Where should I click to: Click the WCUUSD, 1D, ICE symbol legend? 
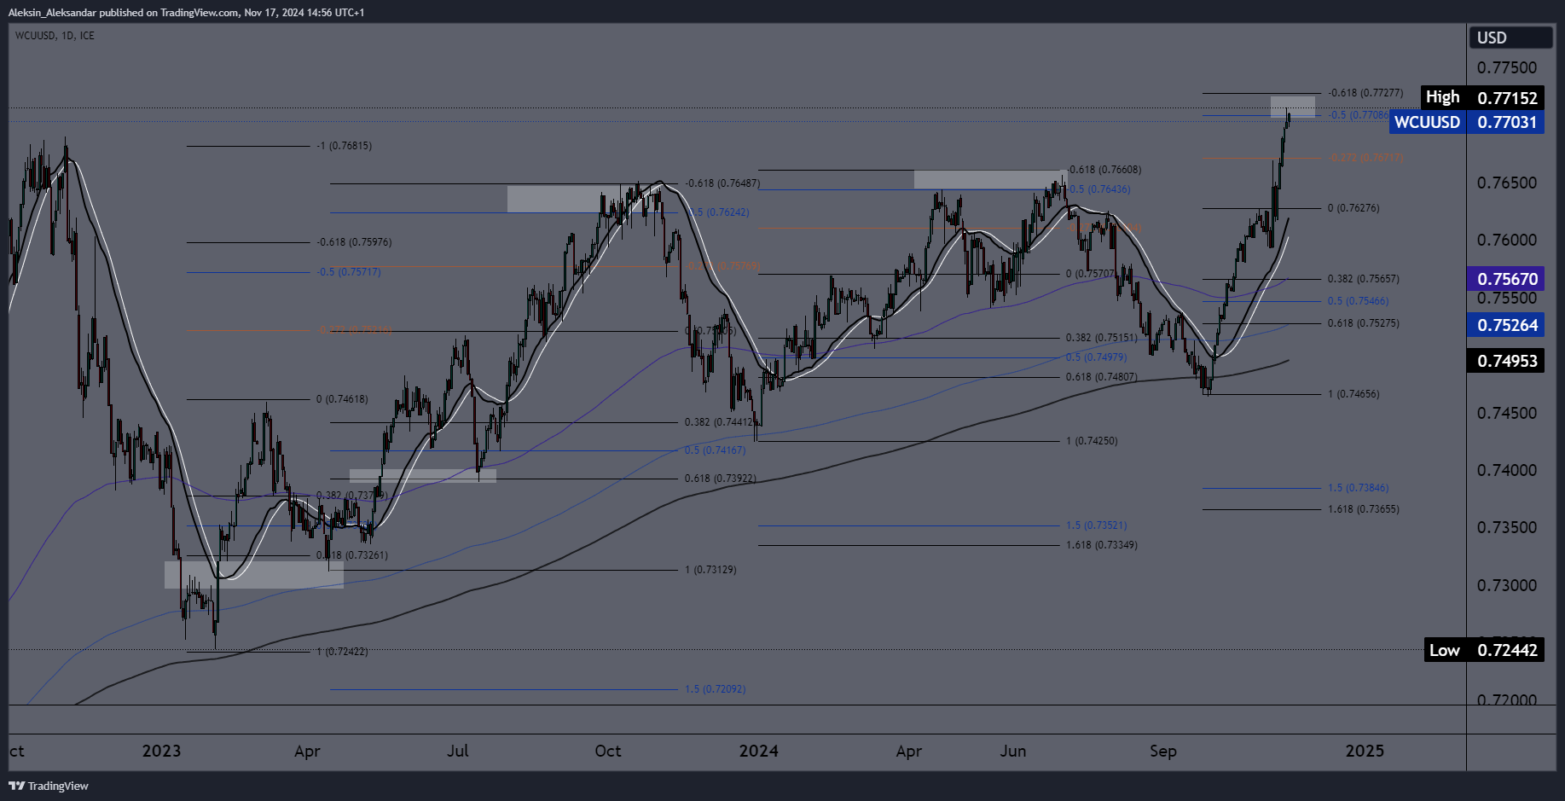click(x=55, y=36)
